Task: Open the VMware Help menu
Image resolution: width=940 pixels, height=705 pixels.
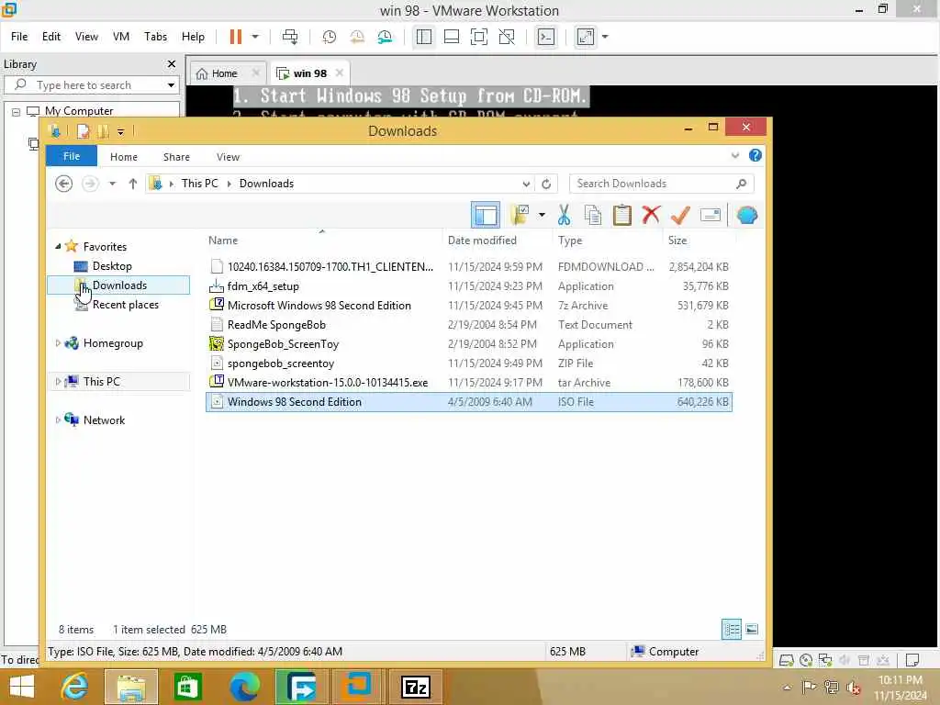Action: (x=193, y=37)
